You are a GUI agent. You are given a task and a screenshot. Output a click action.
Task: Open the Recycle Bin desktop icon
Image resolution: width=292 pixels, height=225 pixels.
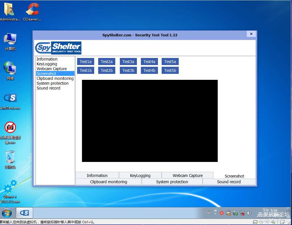point(10,157)
